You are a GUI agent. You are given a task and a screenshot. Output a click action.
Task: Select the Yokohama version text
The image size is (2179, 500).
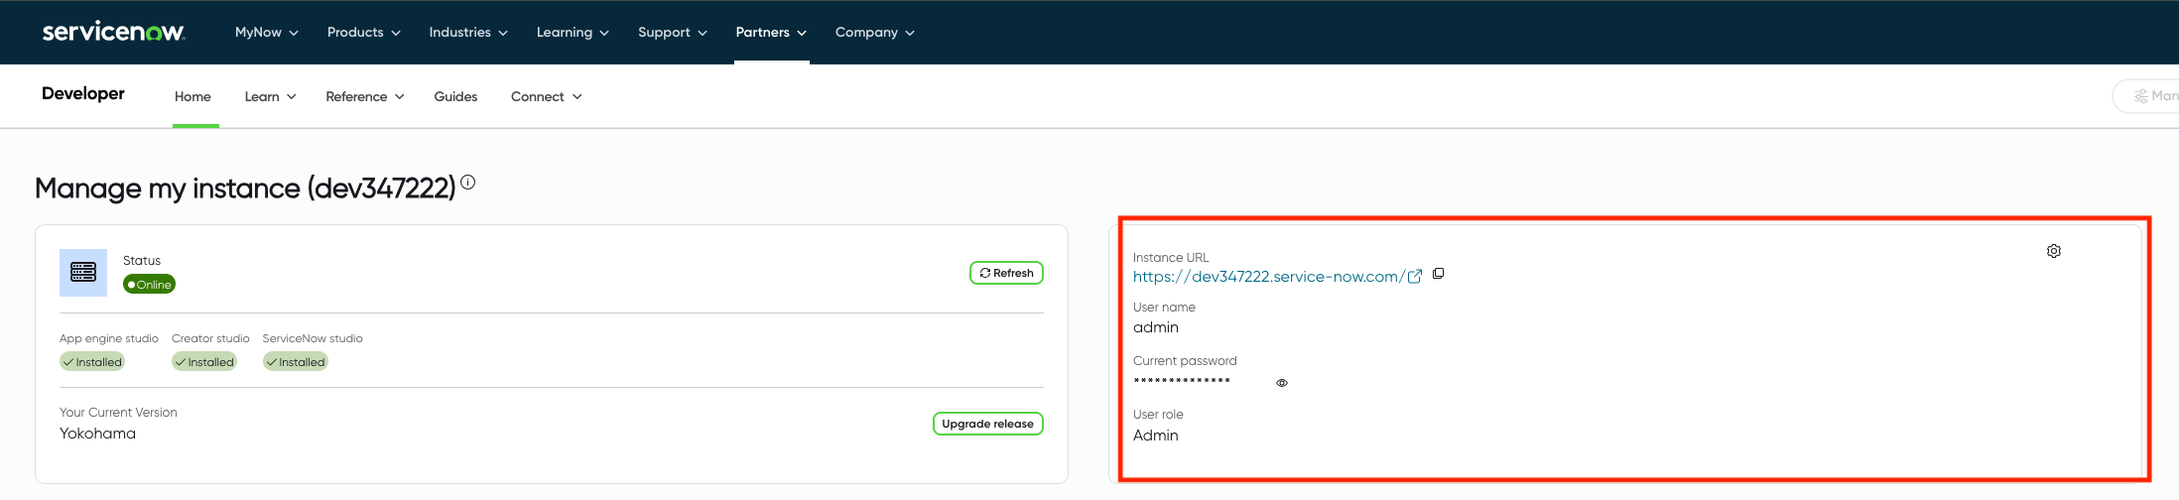point(97,434)
